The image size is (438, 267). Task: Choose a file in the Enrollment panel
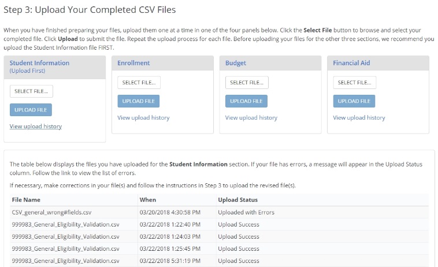(x=139, y=83)
